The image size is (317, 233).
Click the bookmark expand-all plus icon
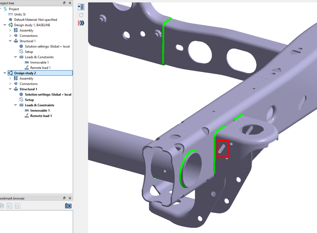[9, 206]
